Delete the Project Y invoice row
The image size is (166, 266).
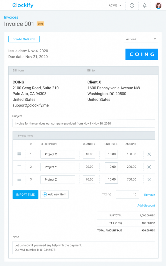(x=149, y=167)
